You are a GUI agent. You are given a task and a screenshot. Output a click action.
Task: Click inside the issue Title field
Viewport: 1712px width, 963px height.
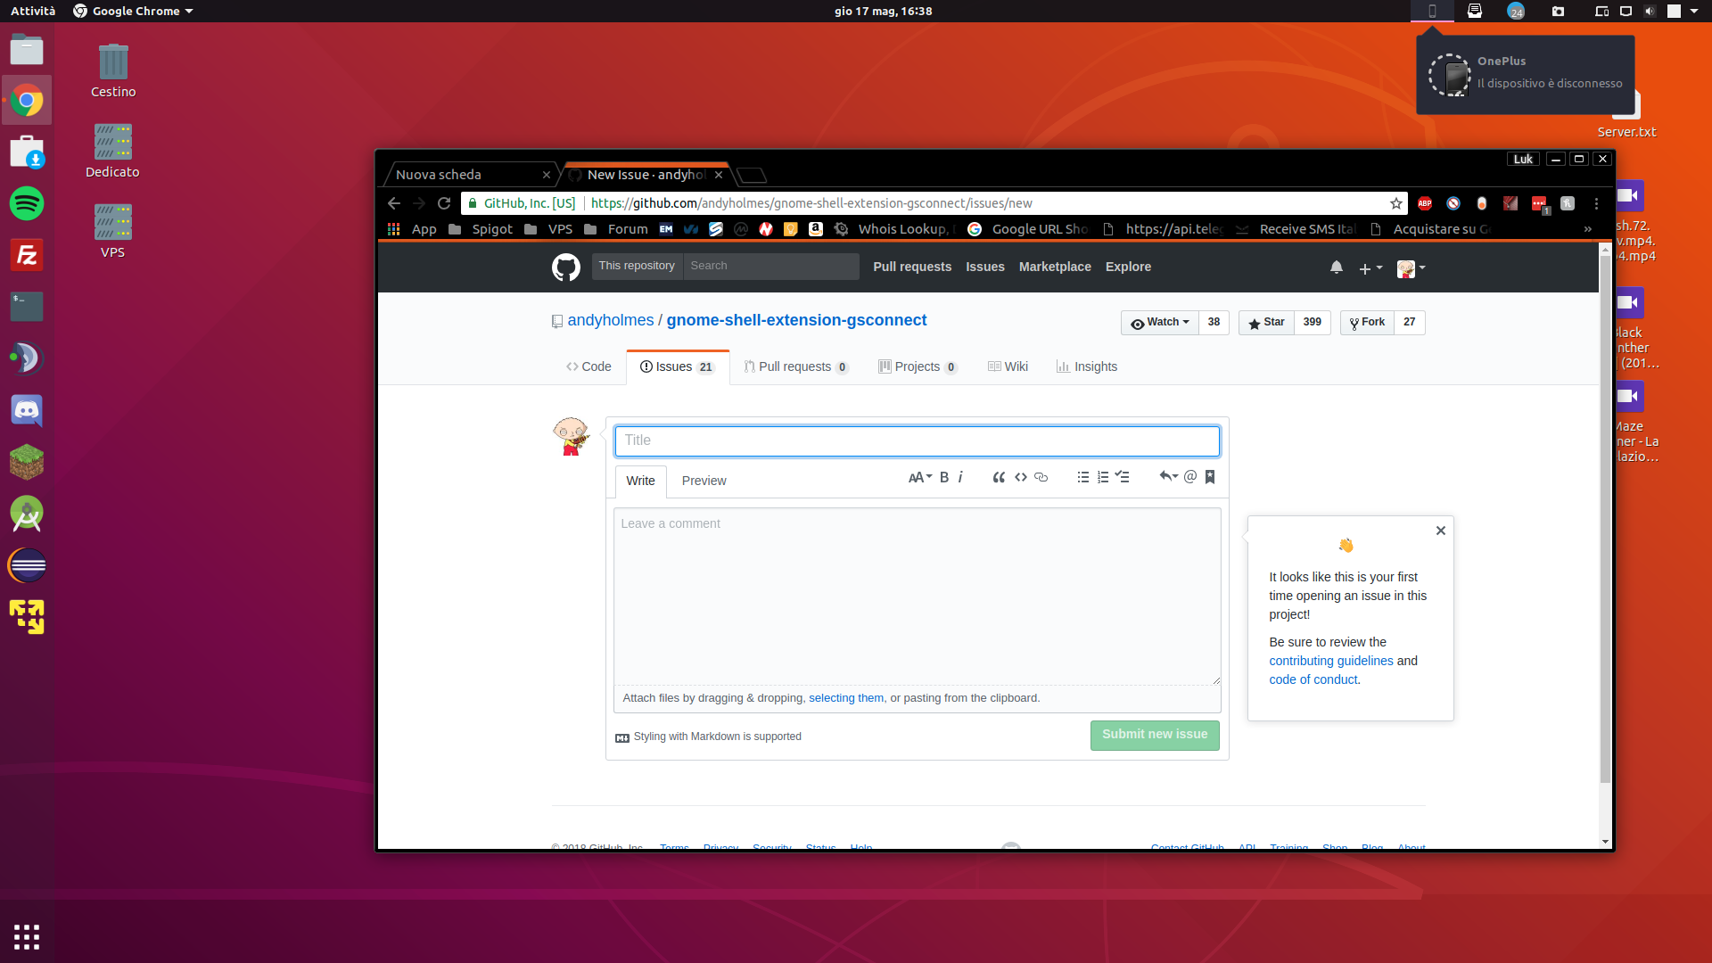[917, 440]
